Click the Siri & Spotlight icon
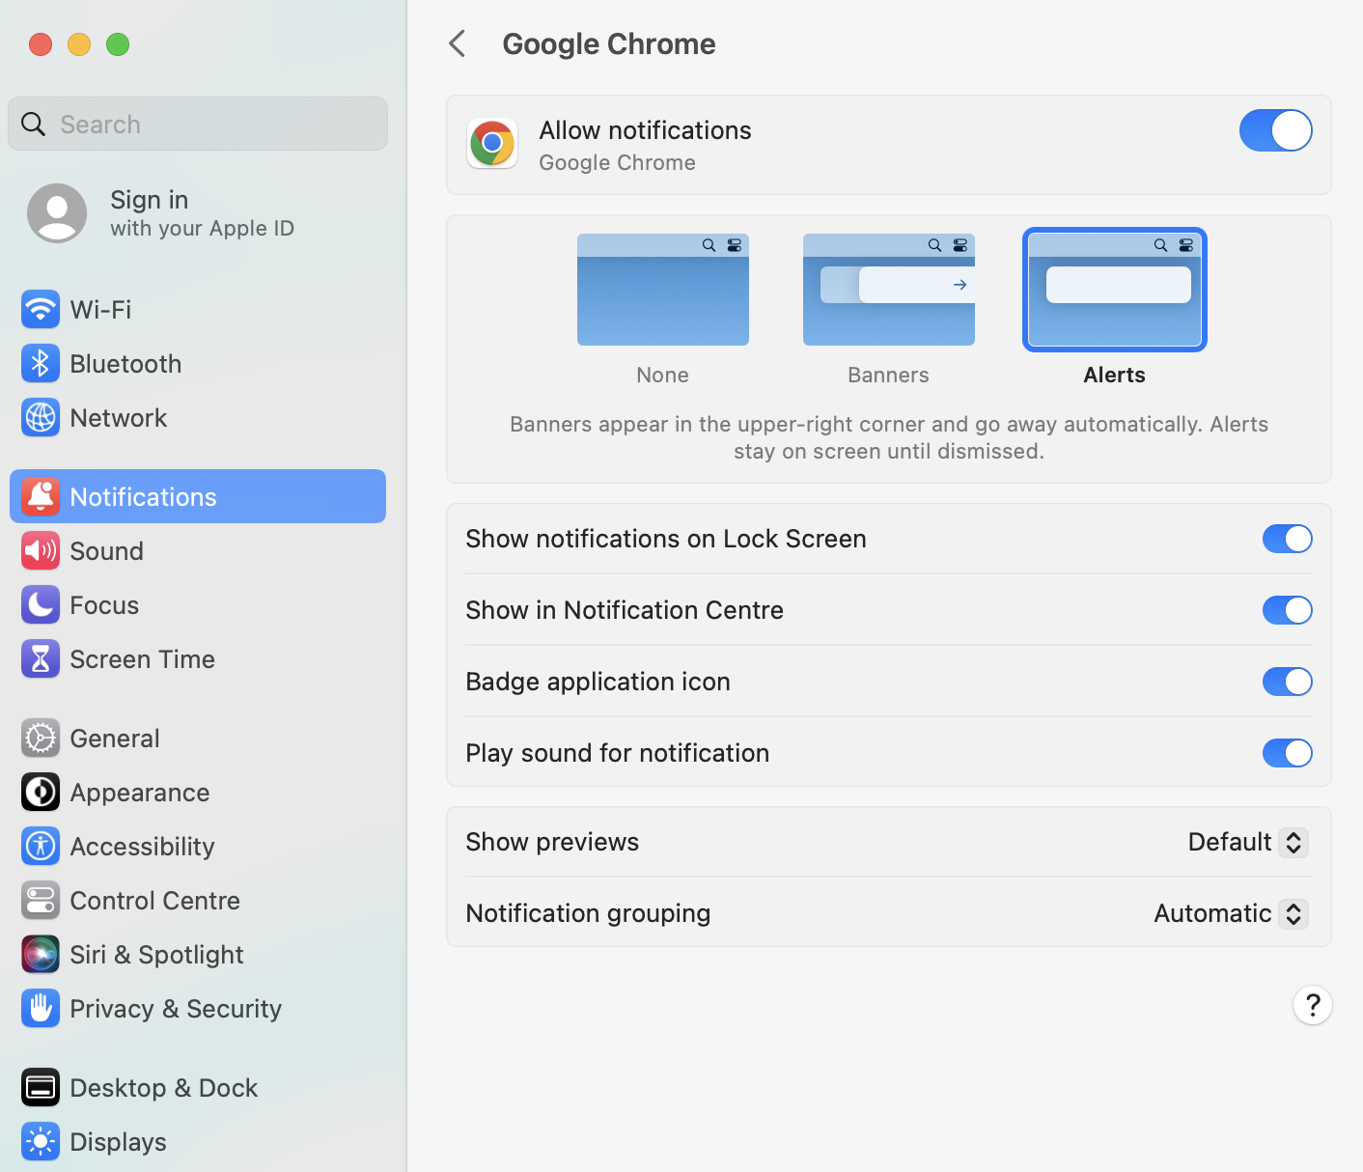Image resolution: width=1363 pixels, height=1172 pixels. [x=41, y=954]
